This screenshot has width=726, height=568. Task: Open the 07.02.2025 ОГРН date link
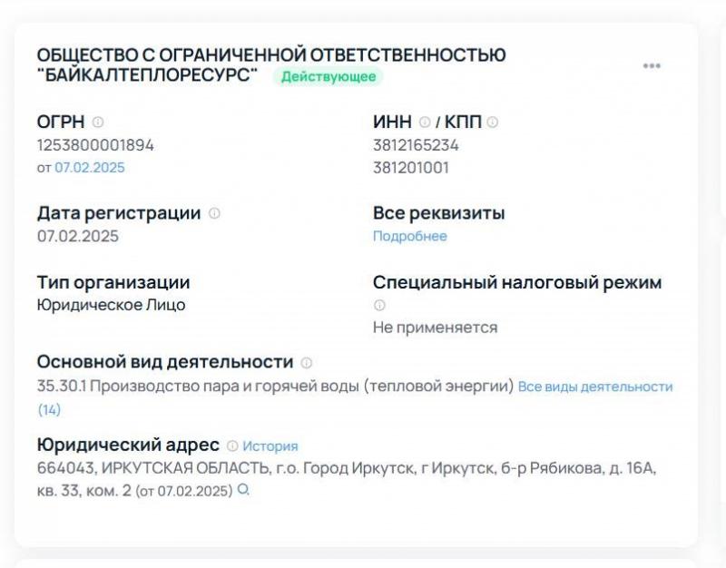pyautogui.click(x=90, y=168)
